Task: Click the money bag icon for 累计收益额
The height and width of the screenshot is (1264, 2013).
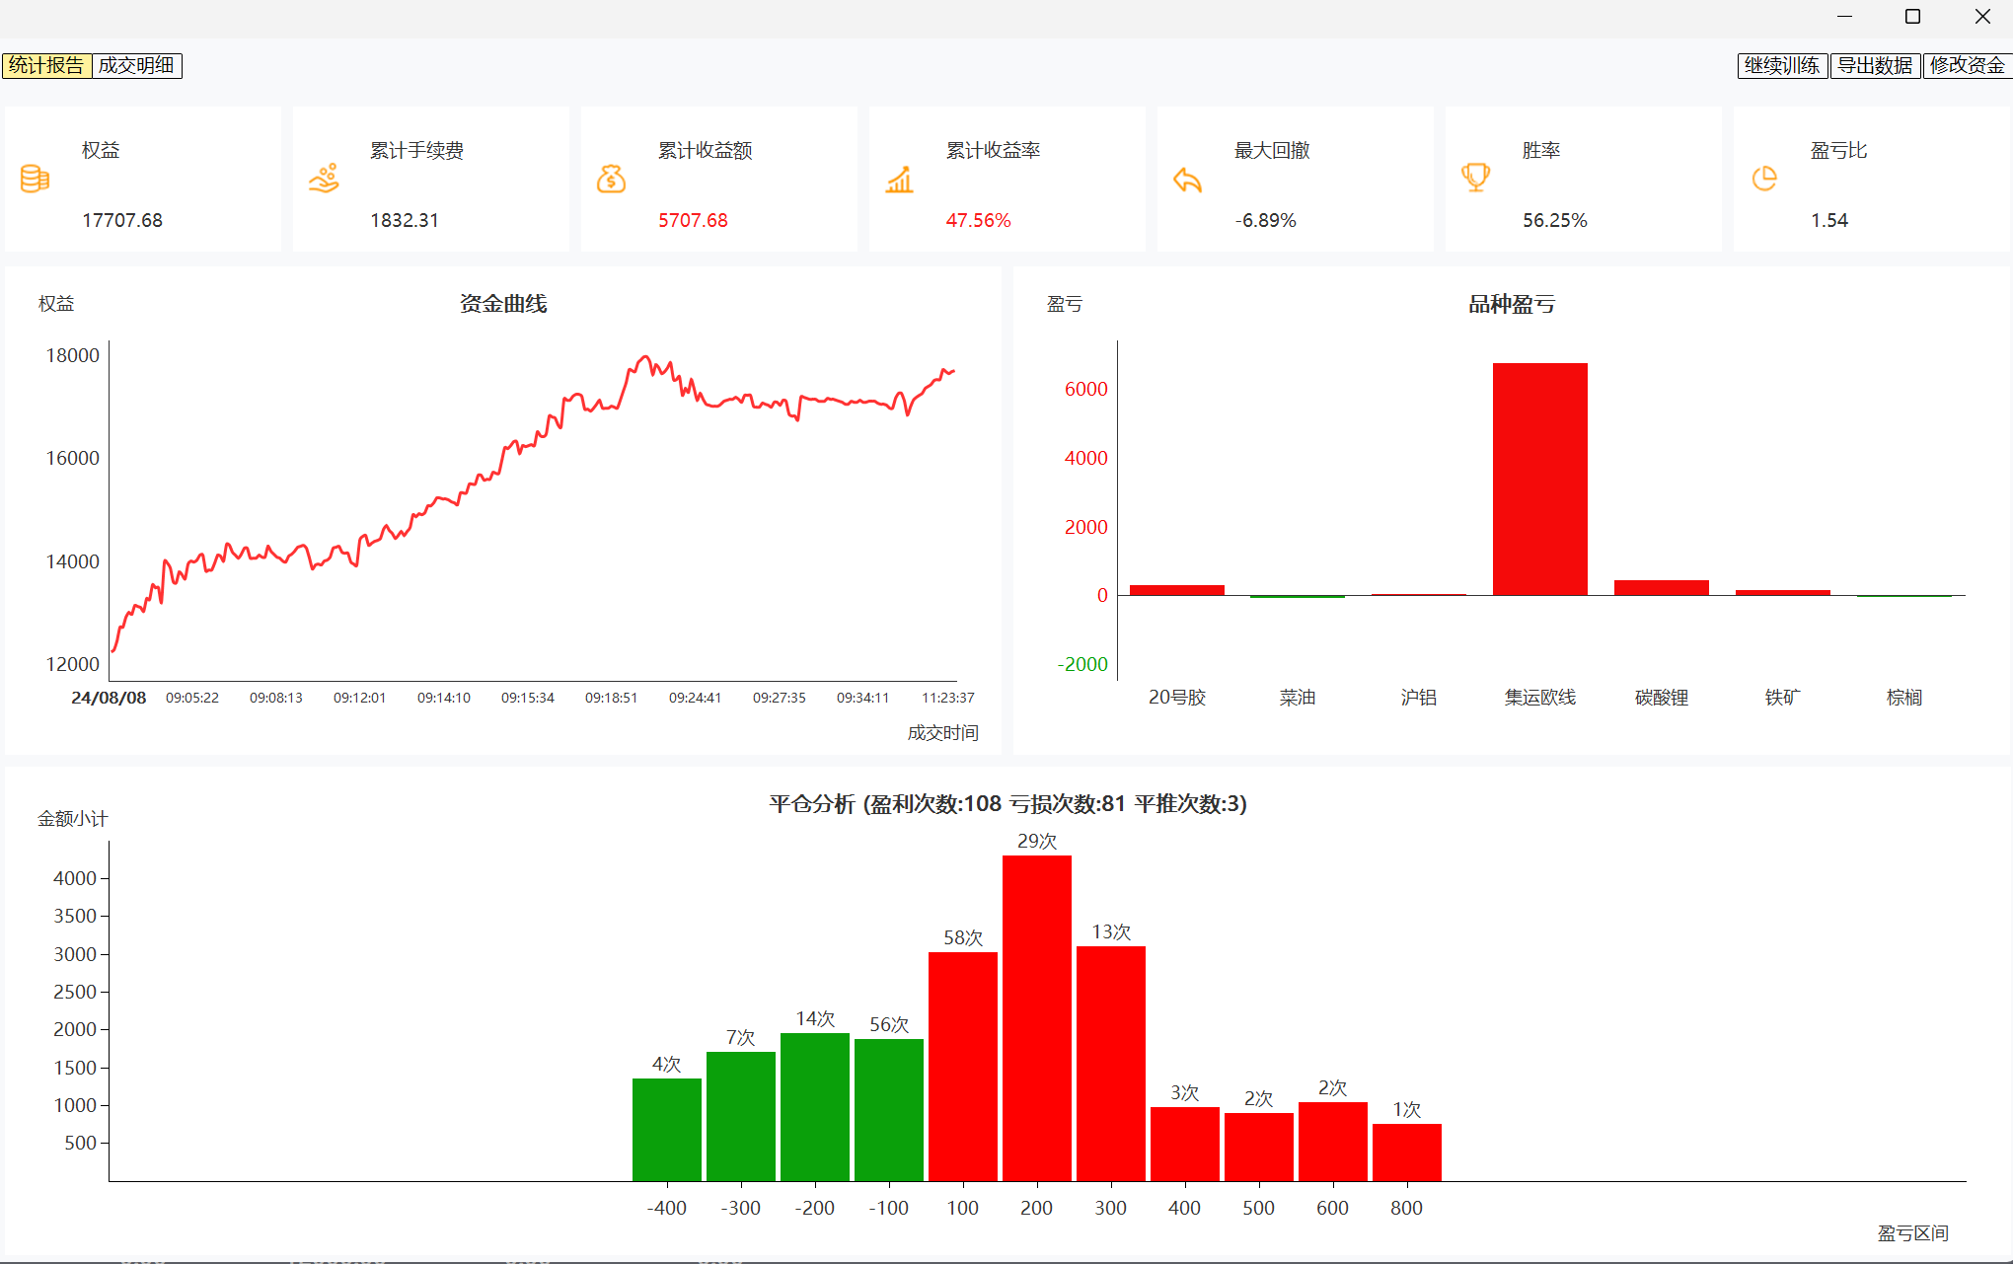Action: (611, 179)
